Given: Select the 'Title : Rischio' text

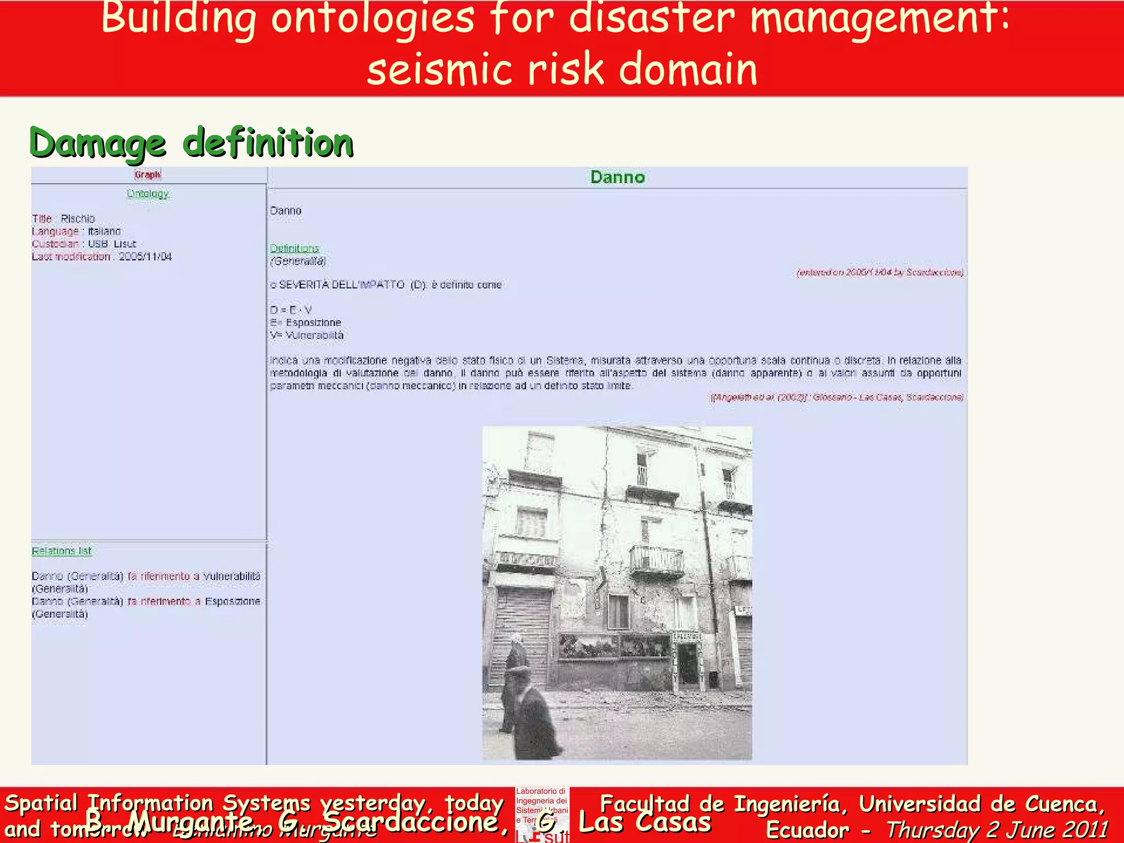Looking at the screenshot, I should (x=63, y=218).
